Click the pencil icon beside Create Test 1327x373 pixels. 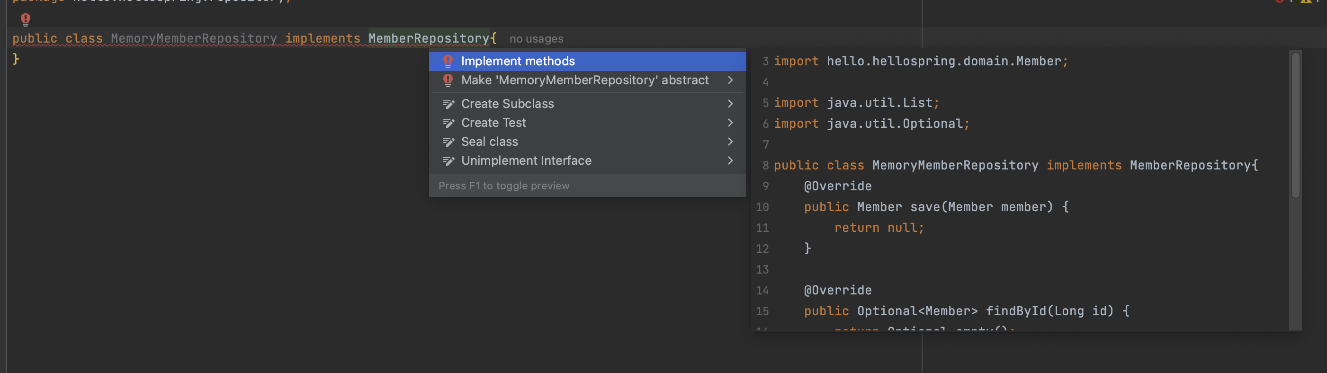448,123
